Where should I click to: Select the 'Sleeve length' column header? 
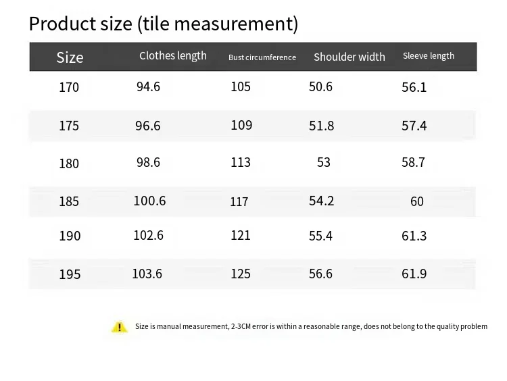pos(429,56)
